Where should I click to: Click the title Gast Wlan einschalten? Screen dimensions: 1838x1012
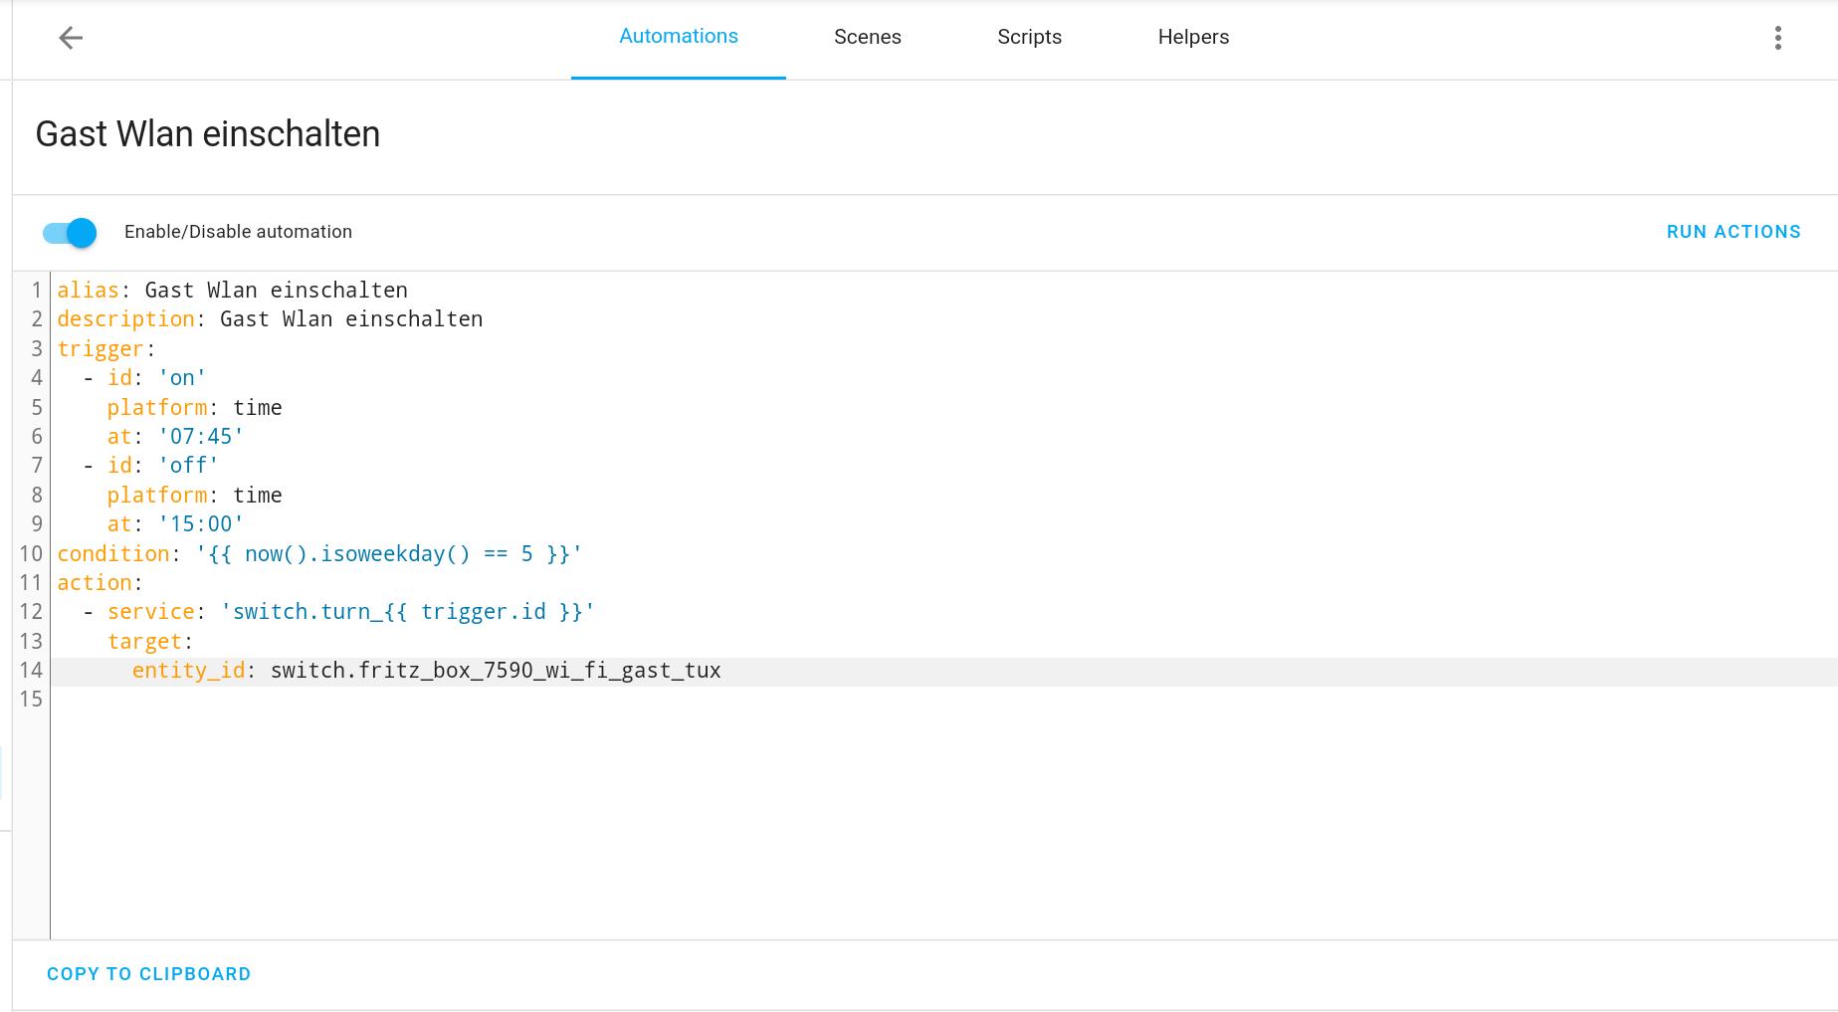coord(207,134)
